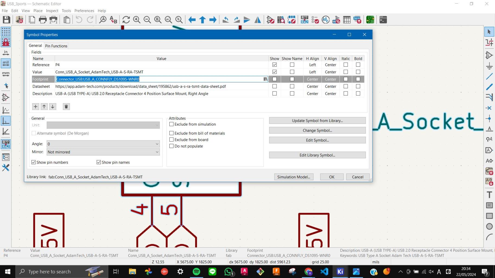Uncheck Show for Reference field
The width and height of the screenshot is (495, 278).
coord(274,65)
